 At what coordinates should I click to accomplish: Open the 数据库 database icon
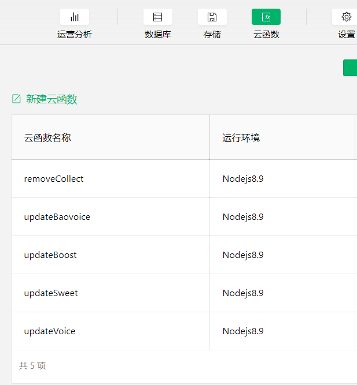[x=158, y=17]
